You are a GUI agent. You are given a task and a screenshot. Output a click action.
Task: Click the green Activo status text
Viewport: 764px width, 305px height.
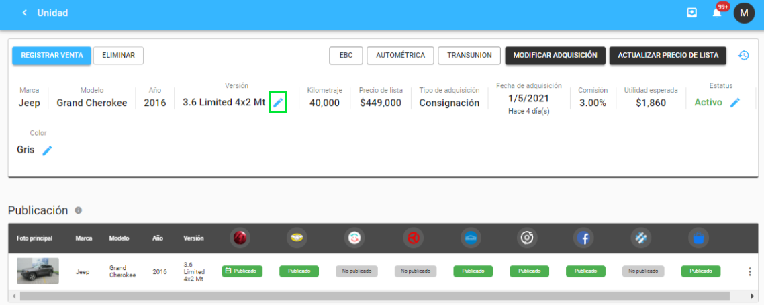pyautogui.click(x=708, y=102)
